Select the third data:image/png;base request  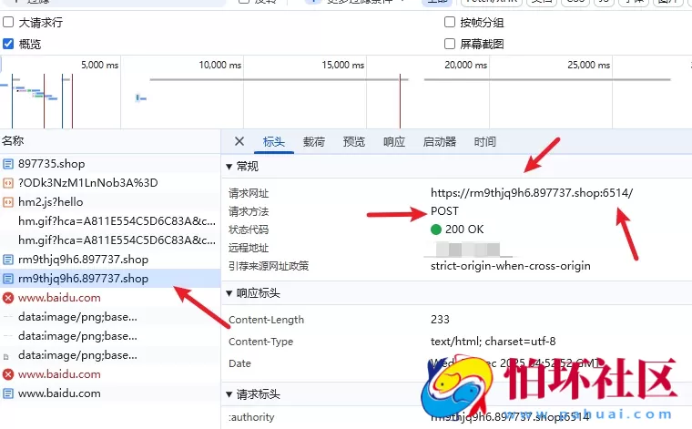pyautogui.click(x=110, y=355)
